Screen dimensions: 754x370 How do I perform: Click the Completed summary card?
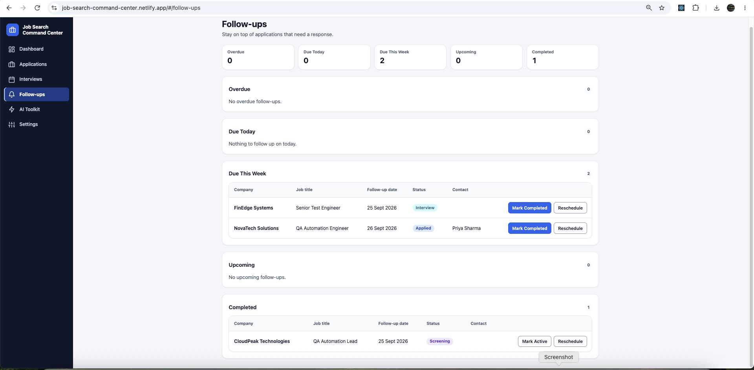pyautogui.click(x=562, y=57)
